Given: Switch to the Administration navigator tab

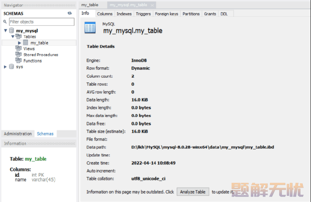Looking at the screenshot, I should point(18,134).
